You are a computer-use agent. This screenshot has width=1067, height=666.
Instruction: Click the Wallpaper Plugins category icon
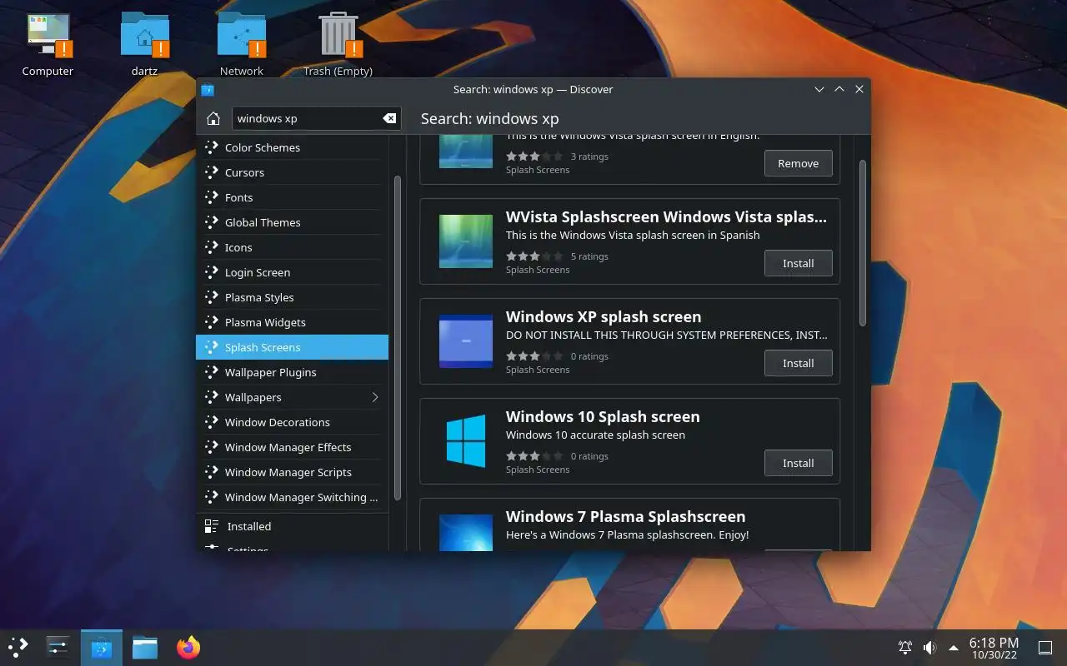pyautogui.click(x=211, y=372)
